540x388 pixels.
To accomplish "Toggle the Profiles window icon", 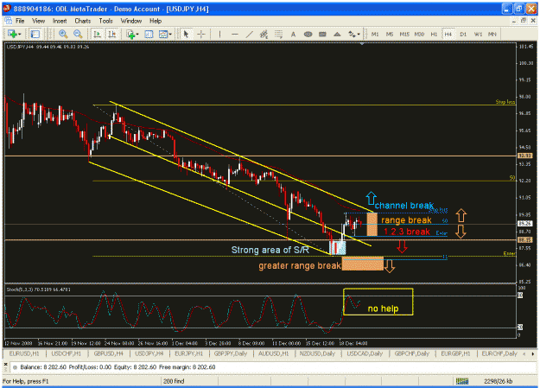I will [x=35, y=34].
